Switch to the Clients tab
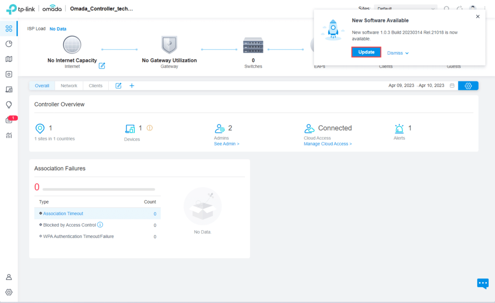This screenshot has width=495, height=303. (96, 86)
